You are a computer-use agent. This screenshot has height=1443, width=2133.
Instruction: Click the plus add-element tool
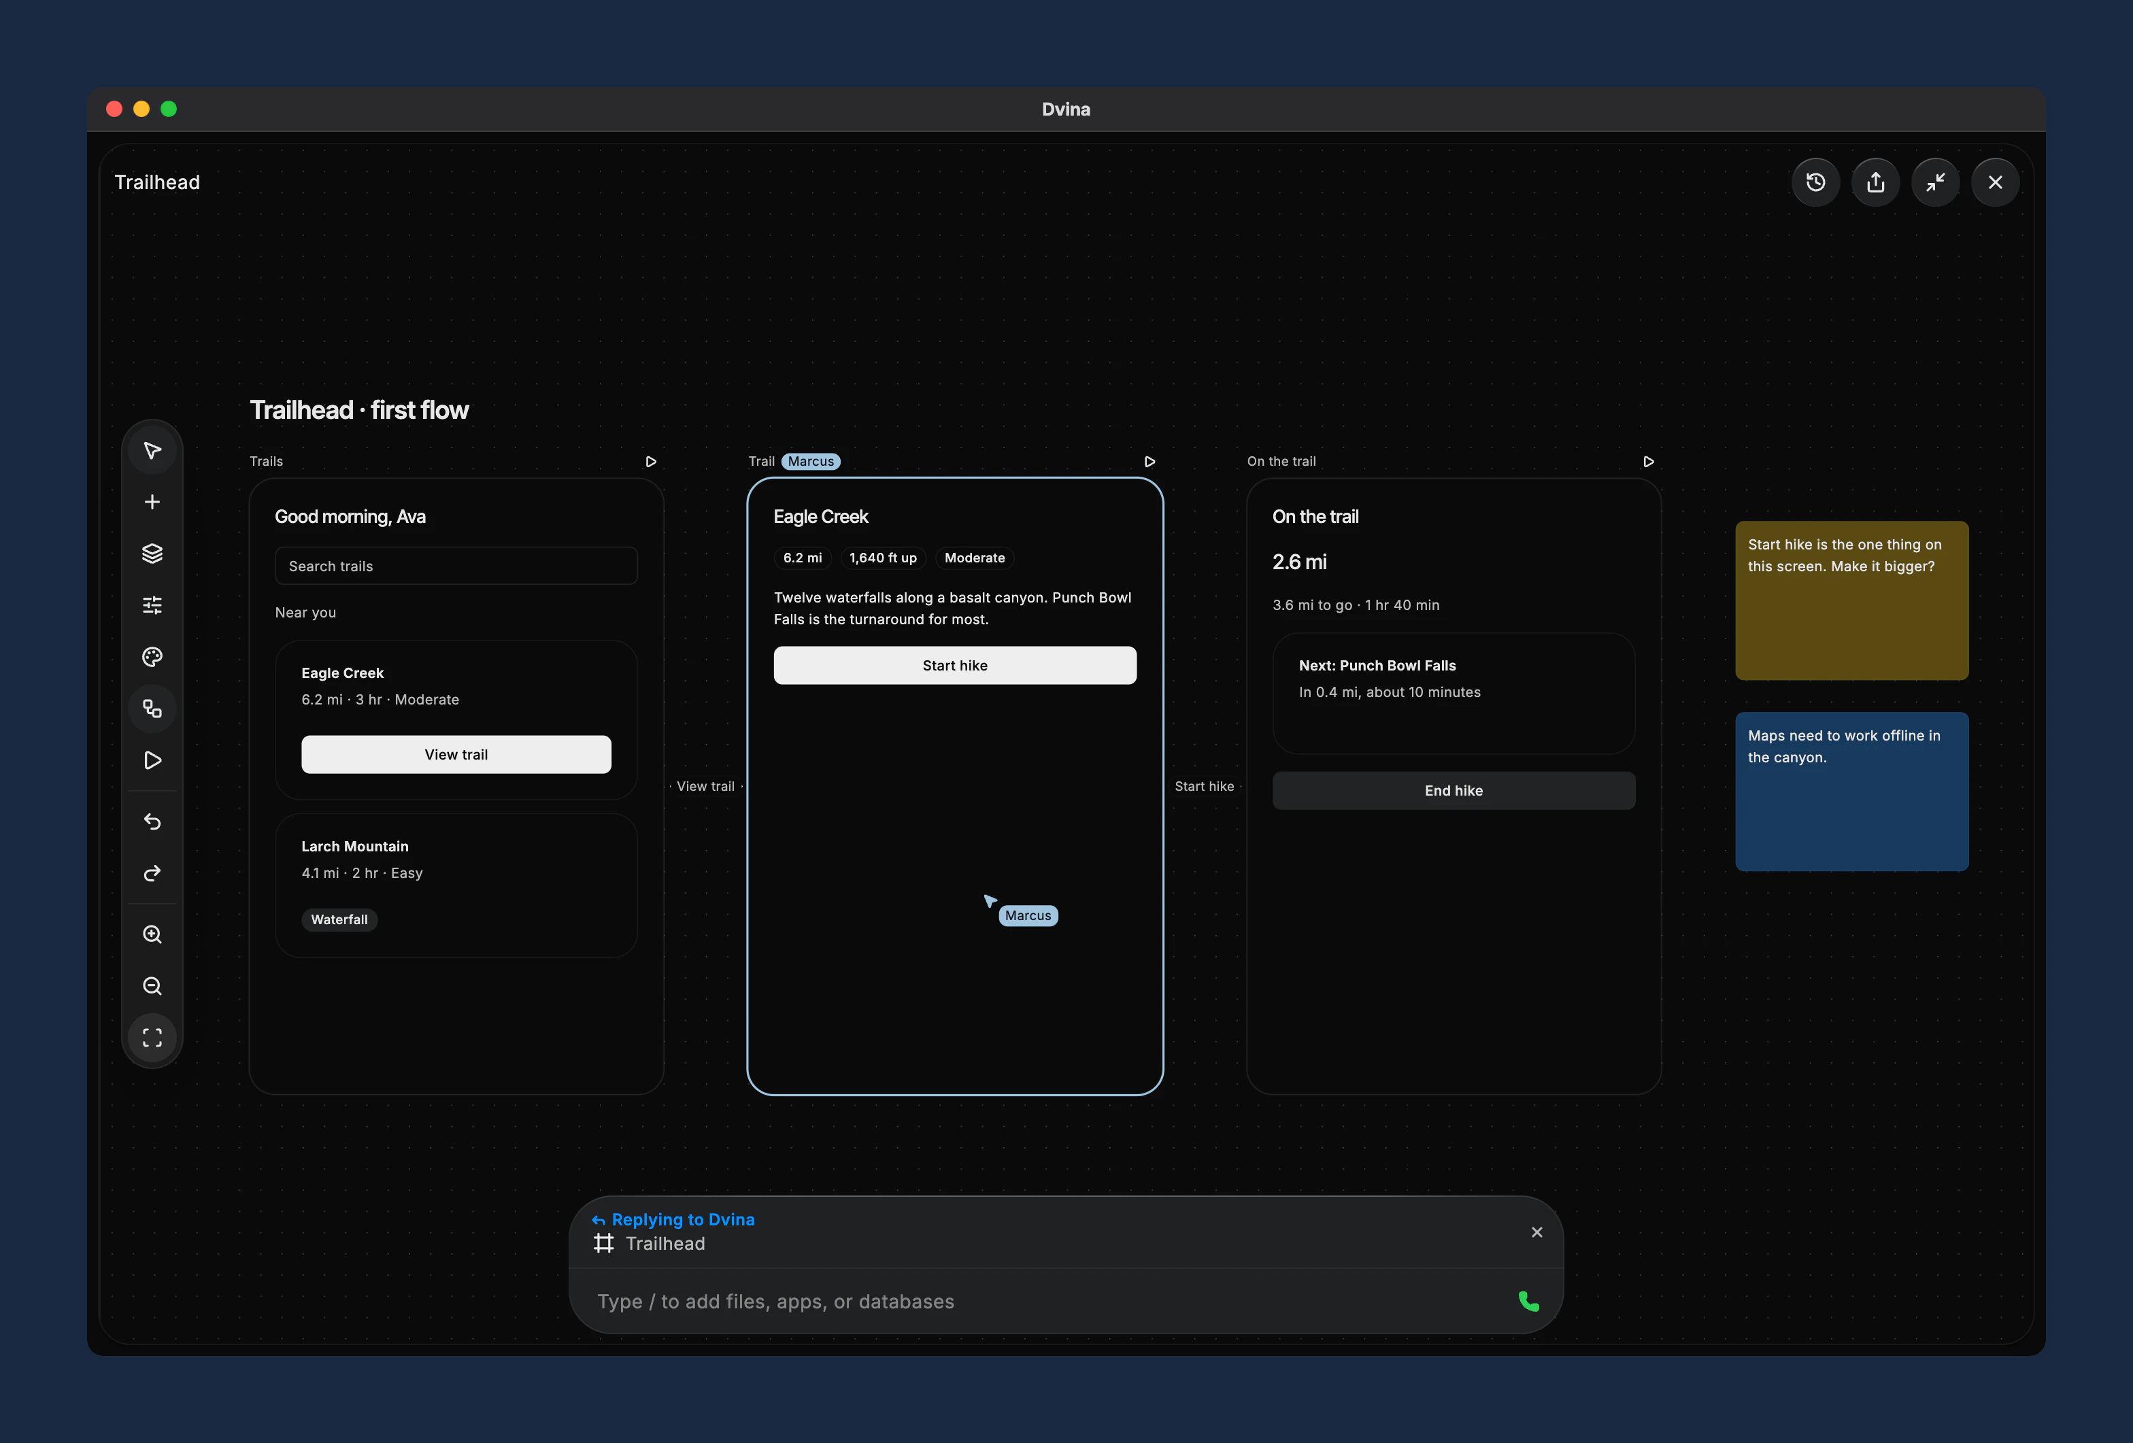[x=152, y=502]
